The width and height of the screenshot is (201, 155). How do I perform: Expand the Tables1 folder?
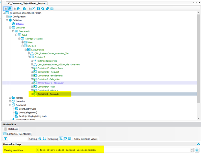point(10,98)
